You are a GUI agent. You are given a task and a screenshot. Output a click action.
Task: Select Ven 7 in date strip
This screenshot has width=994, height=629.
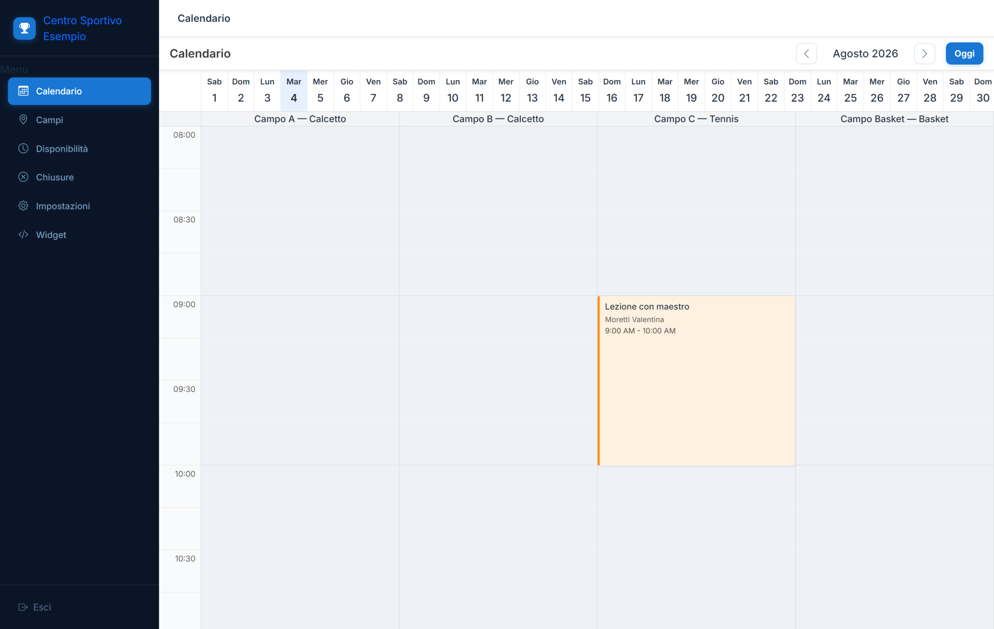tap(373, 91)
